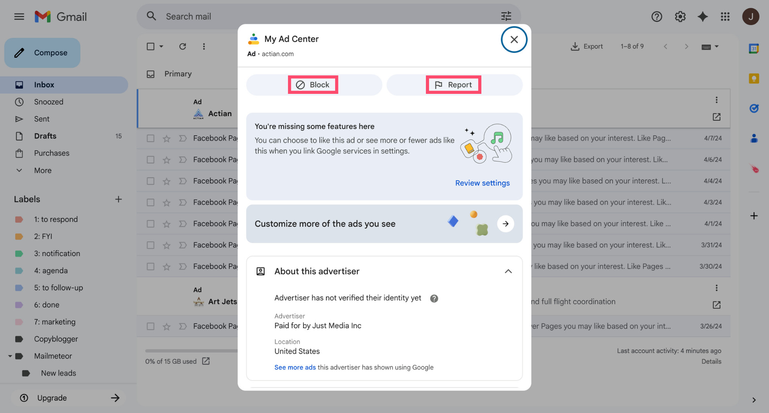The height and width of the screenshot is (413, 769).
Task: Refresh the inbox
Action: pyautogui.click(x=182, y=46)
